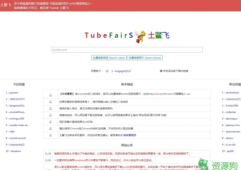241x170 pixels.
Task: Click the 今日热搜 heading
Action: tap(19, 84)
